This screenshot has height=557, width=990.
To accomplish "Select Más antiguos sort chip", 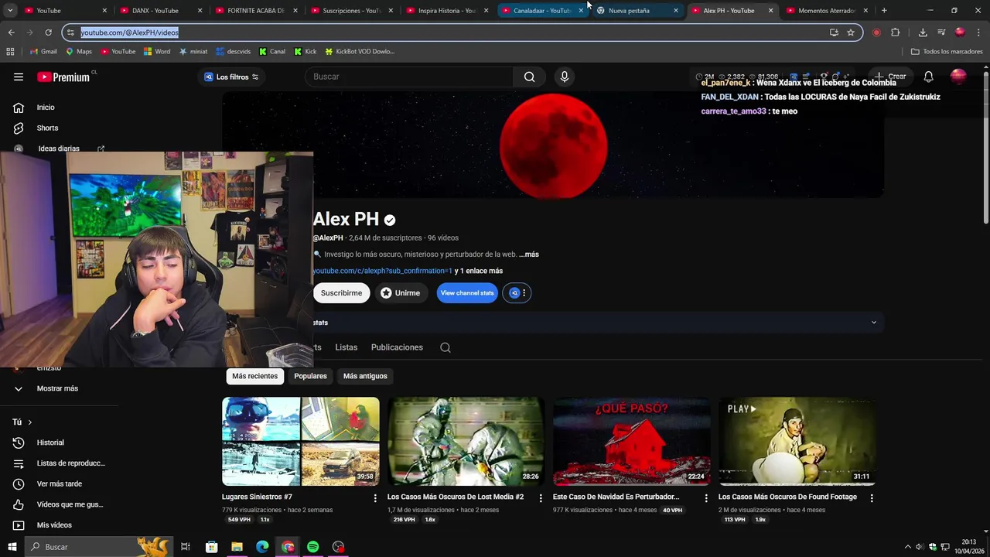I will click(x=365, y=376).
